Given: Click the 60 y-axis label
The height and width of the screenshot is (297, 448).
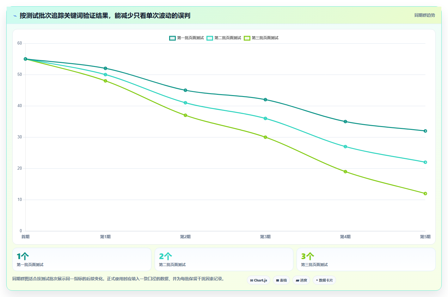Looking at the screenshot, I should [x=20, y=43].
